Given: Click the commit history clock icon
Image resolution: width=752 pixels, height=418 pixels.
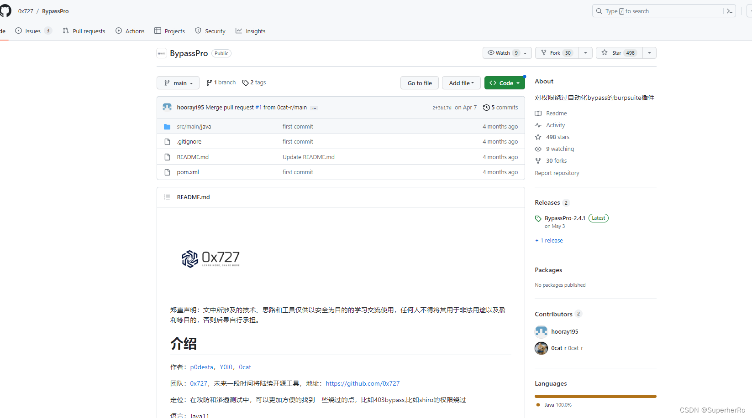Looking at the screenshot, I should pyautogui.click(x=486, y=107).
